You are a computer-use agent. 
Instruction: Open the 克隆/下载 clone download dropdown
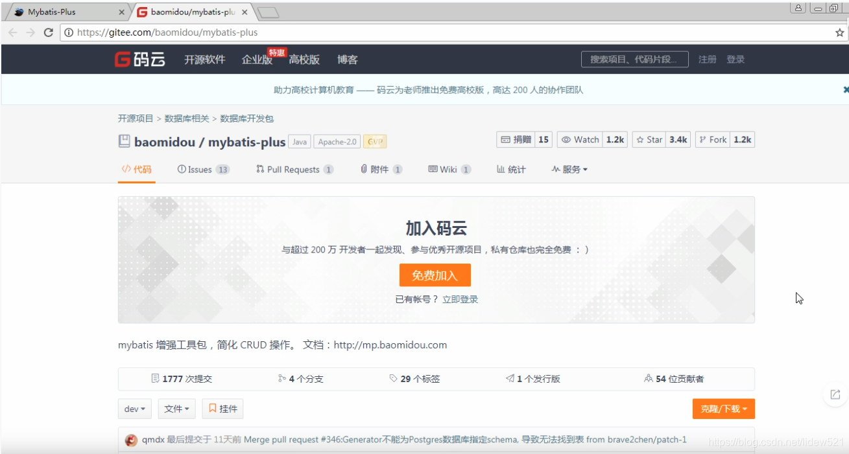point(724,409)
